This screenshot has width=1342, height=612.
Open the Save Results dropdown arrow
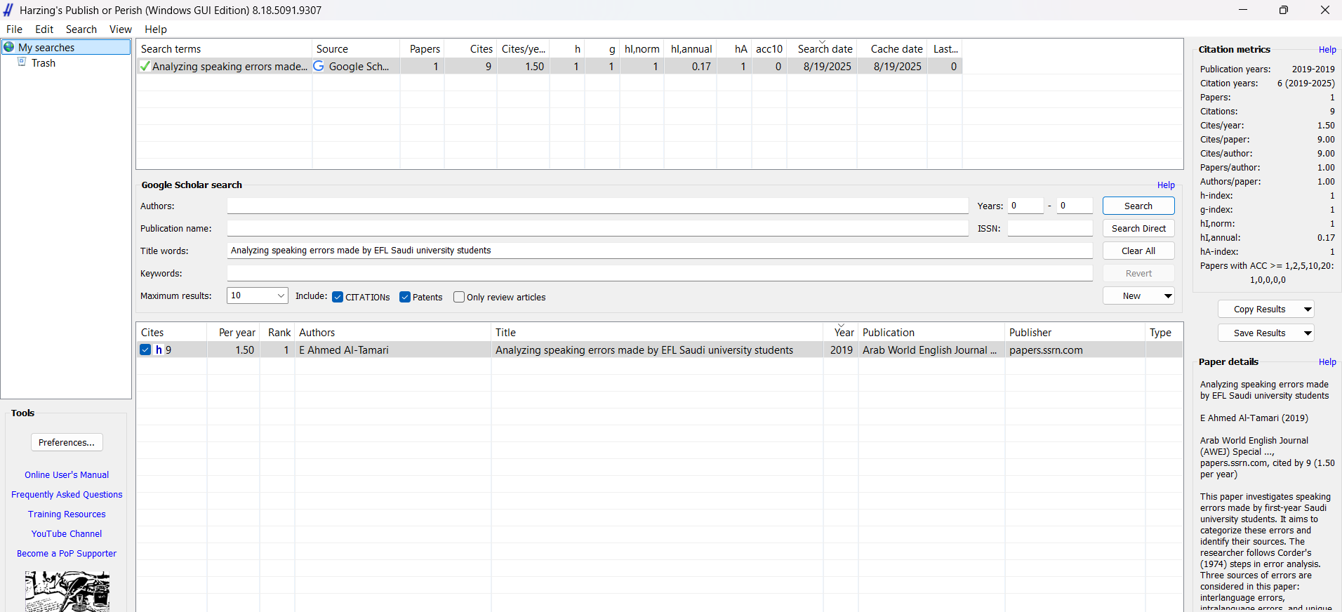[x=1308, y=333]
